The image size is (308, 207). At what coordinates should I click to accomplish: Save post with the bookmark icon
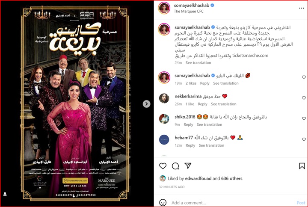tap(302, 166)
